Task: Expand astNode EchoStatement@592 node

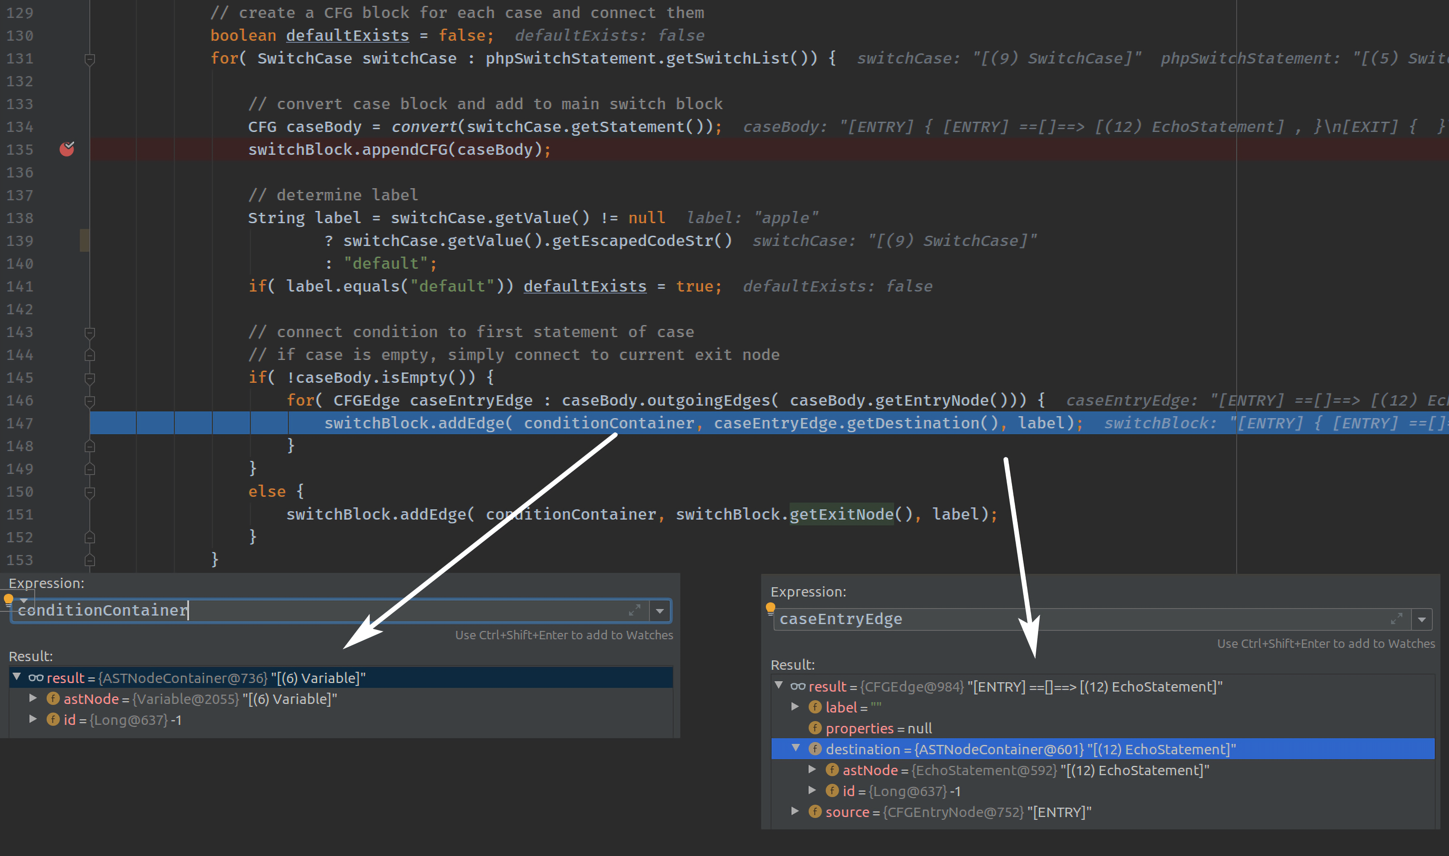Action: (811, 769)
